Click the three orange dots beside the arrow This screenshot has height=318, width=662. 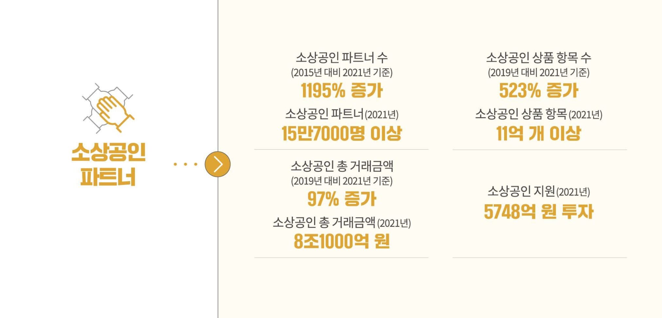185,164
